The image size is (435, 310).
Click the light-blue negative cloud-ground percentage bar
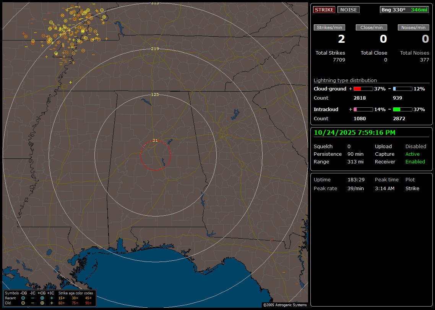point(402,89)
